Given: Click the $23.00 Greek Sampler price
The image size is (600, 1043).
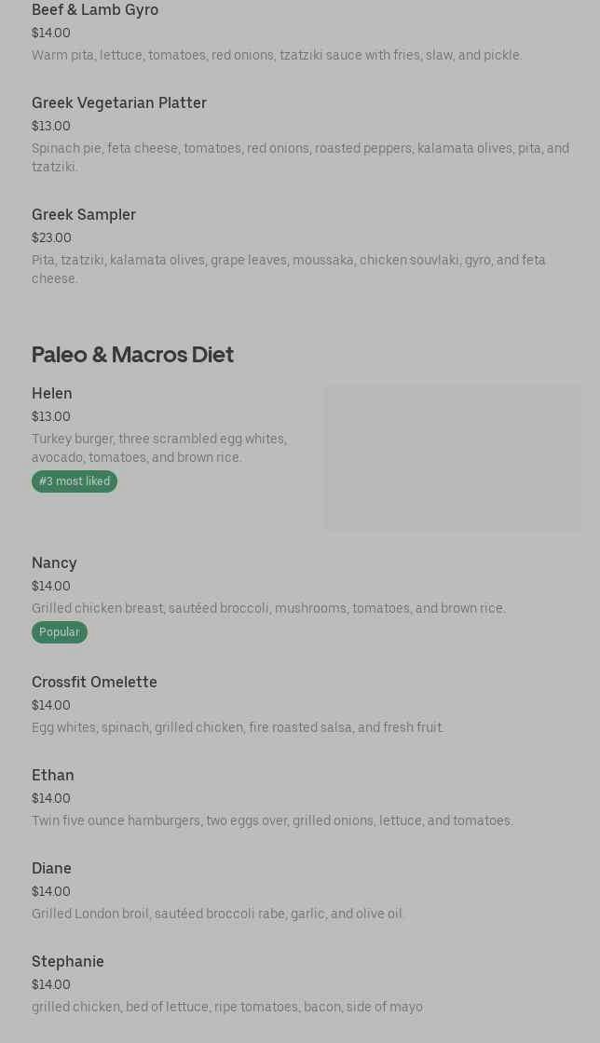Looking at the screenshot, I should click(51, 237).
